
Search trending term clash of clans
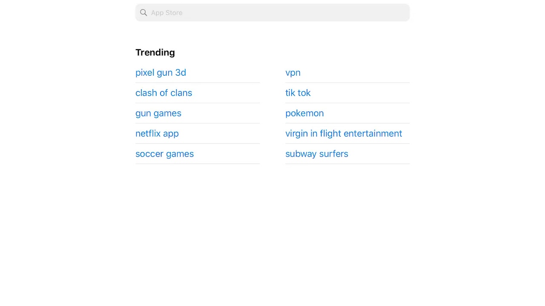click(163, 93)
